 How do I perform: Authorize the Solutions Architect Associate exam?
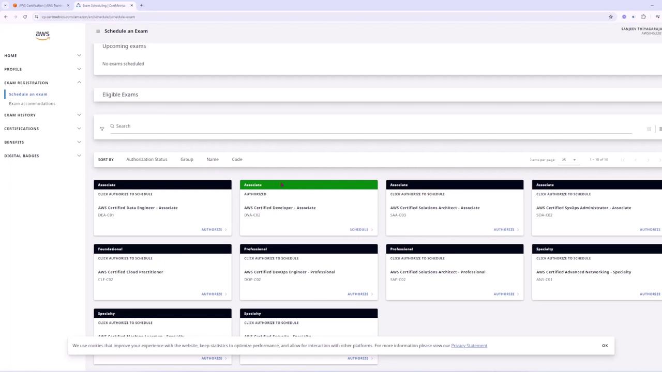tap(506, 229)
